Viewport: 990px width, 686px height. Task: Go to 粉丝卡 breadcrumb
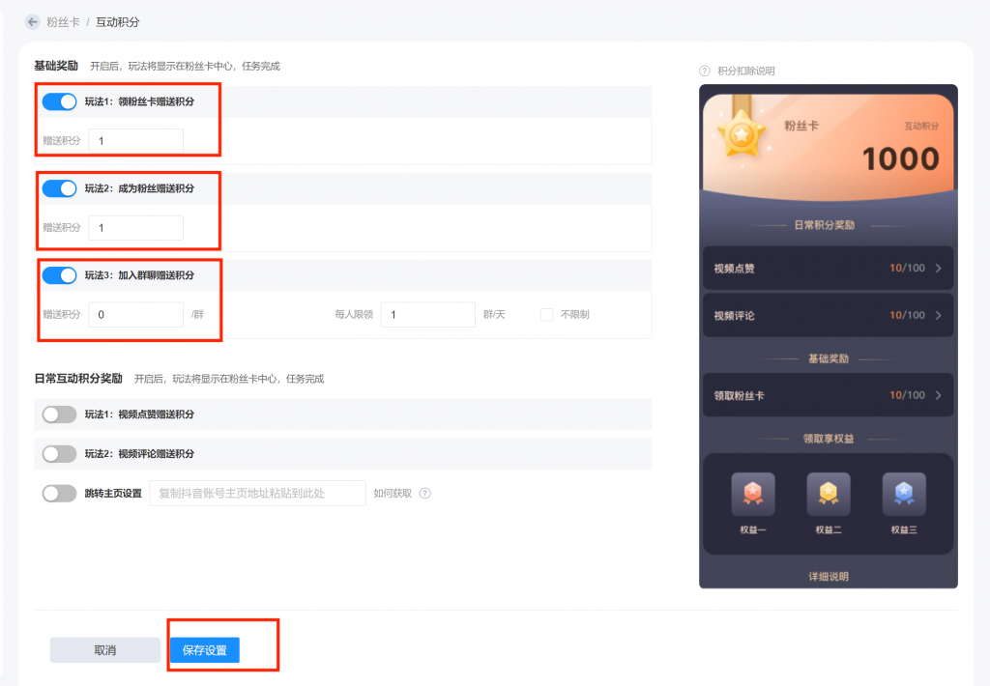pyautogui.click(x=63, y=22)
